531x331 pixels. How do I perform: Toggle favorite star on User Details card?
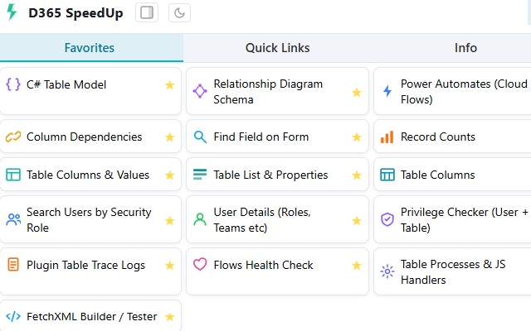coord(357,221)
